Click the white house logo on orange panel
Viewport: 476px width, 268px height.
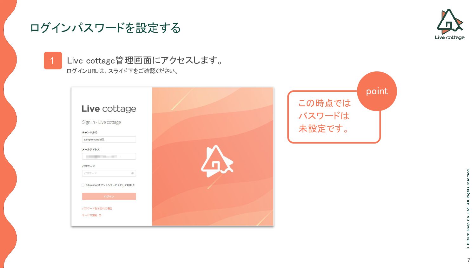[x=217, y=161]
